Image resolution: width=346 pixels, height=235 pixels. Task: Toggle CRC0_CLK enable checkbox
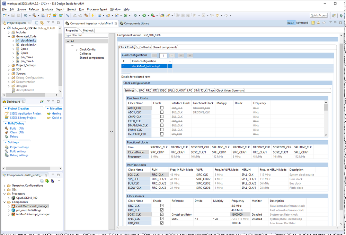tap(162, 121)
